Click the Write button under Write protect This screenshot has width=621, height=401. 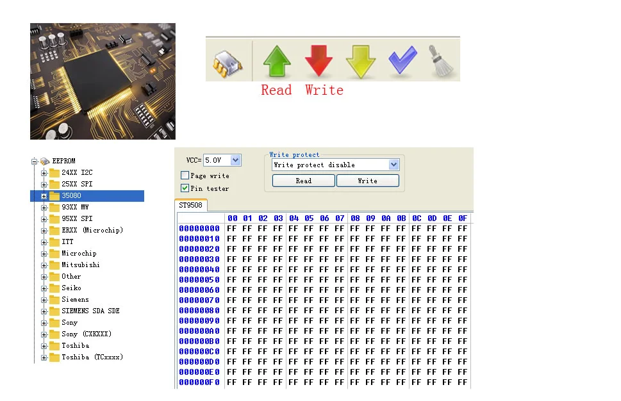pyautogui.click(x=367, y=181)
